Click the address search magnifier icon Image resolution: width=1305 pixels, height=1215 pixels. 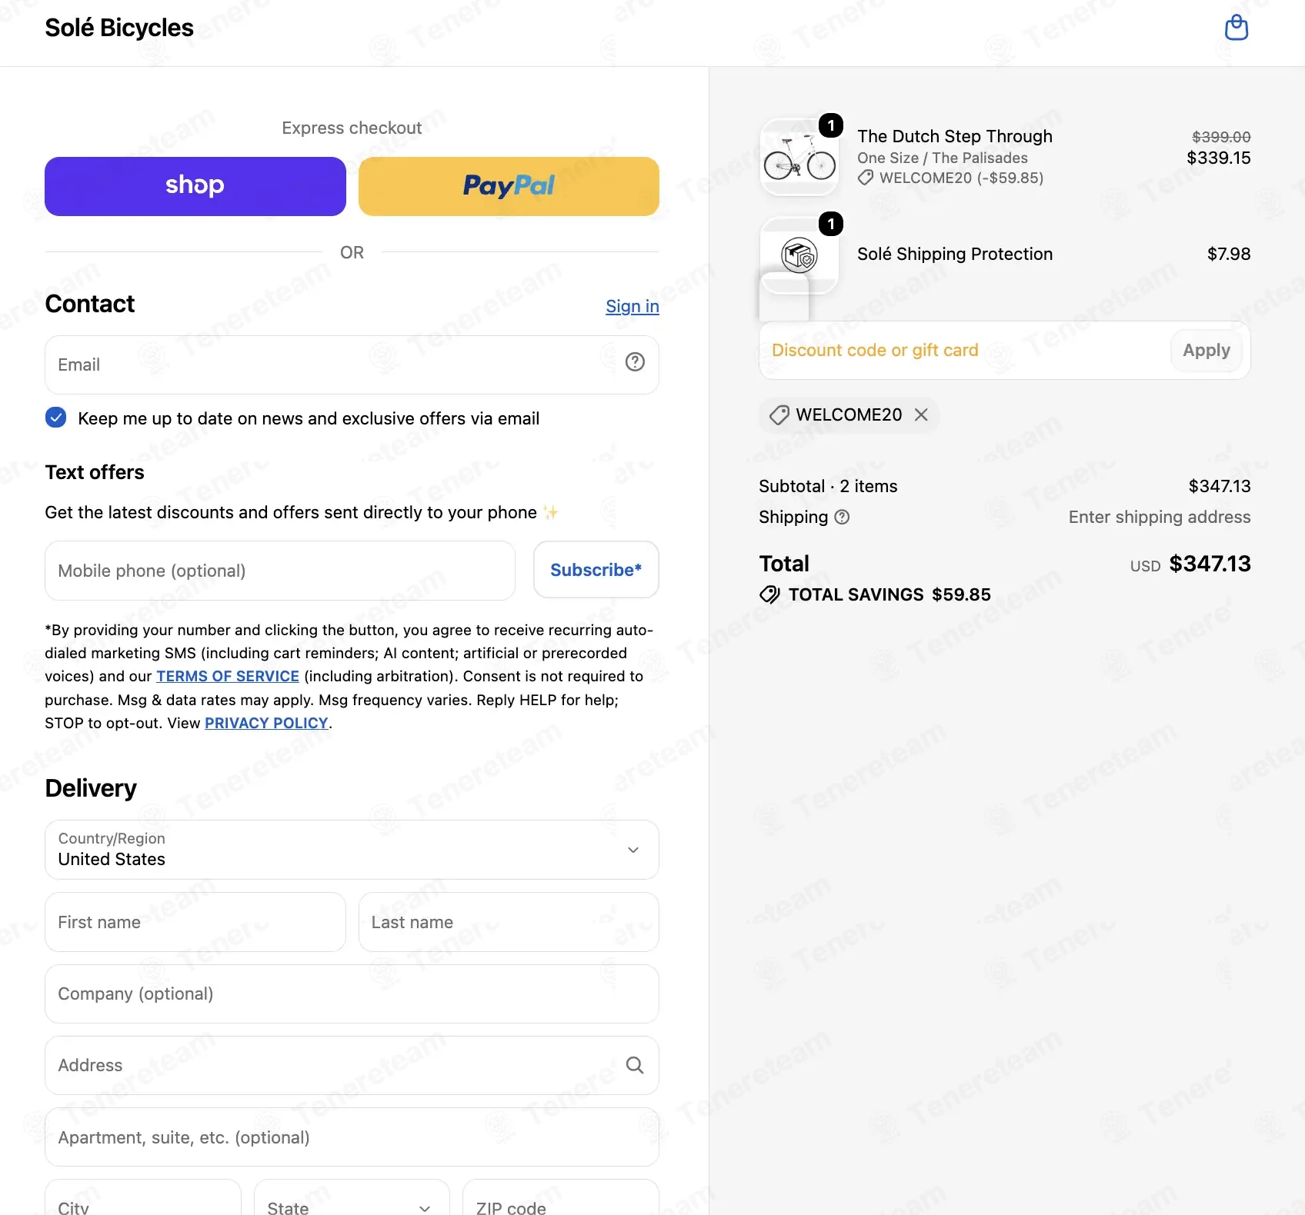[x=635, y=1065]
